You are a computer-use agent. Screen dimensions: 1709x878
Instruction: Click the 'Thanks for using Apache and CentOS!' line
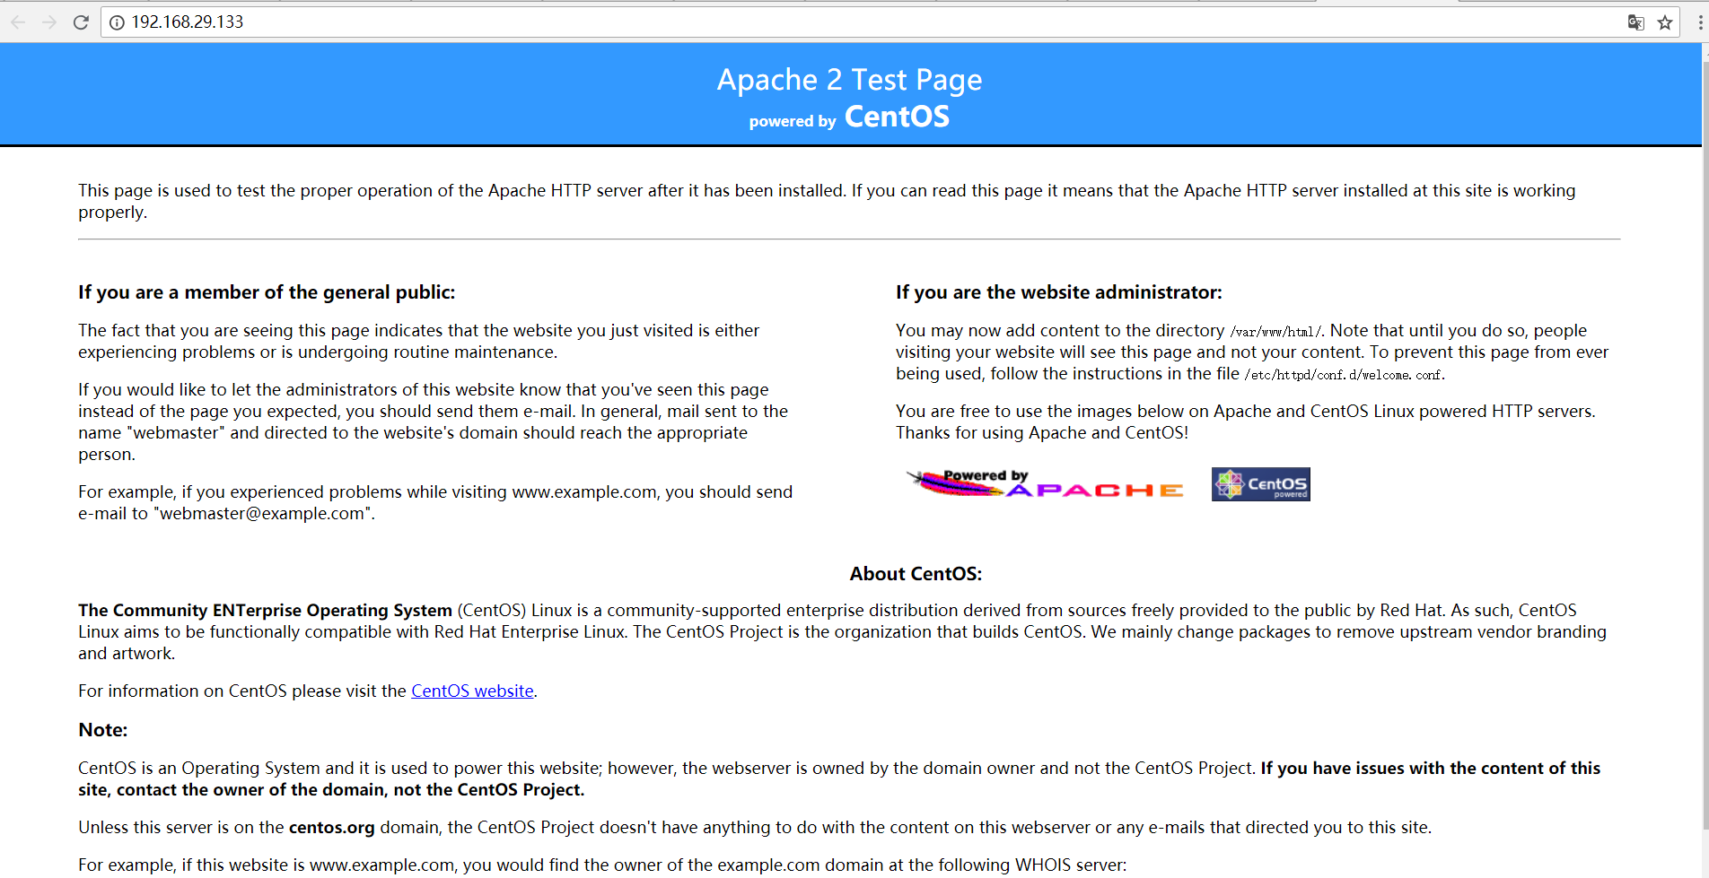tap(1042, 433)
